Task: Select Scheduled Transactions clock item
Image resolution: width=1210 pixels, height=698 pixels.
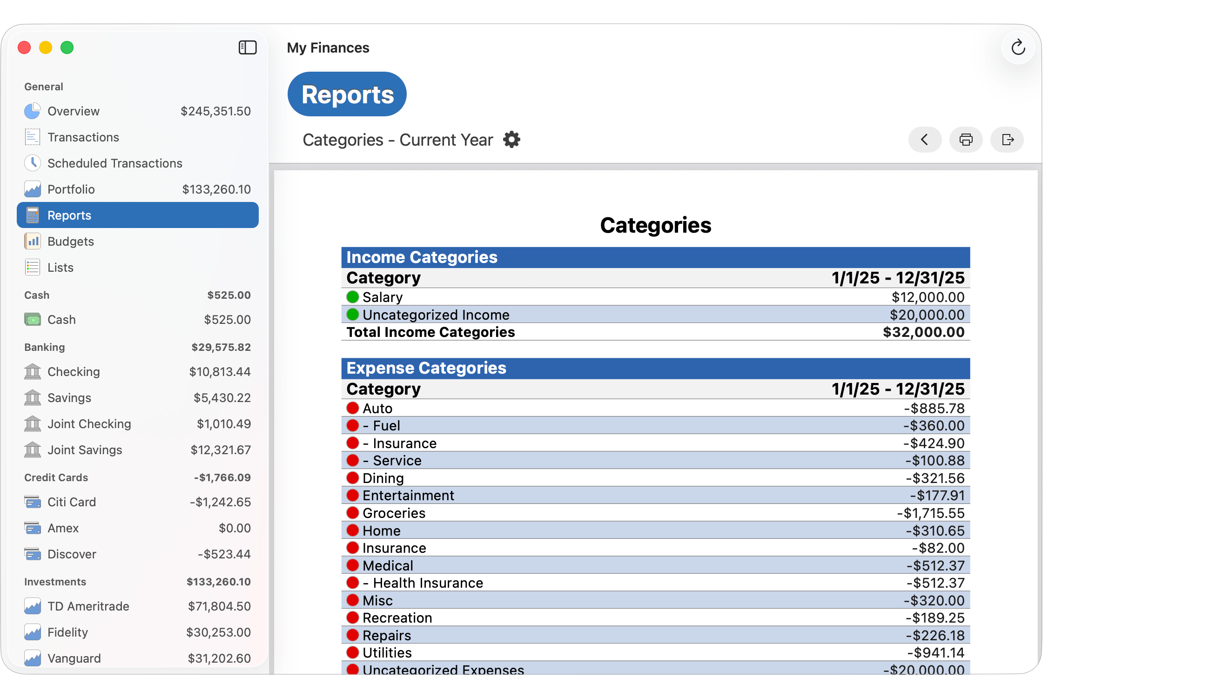Action: pos(114,163)
